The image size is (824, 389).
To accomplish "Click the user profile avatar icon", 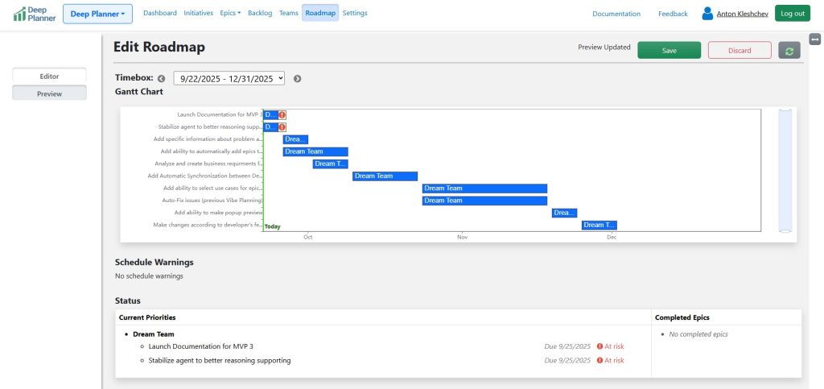I will pos(707,14).
